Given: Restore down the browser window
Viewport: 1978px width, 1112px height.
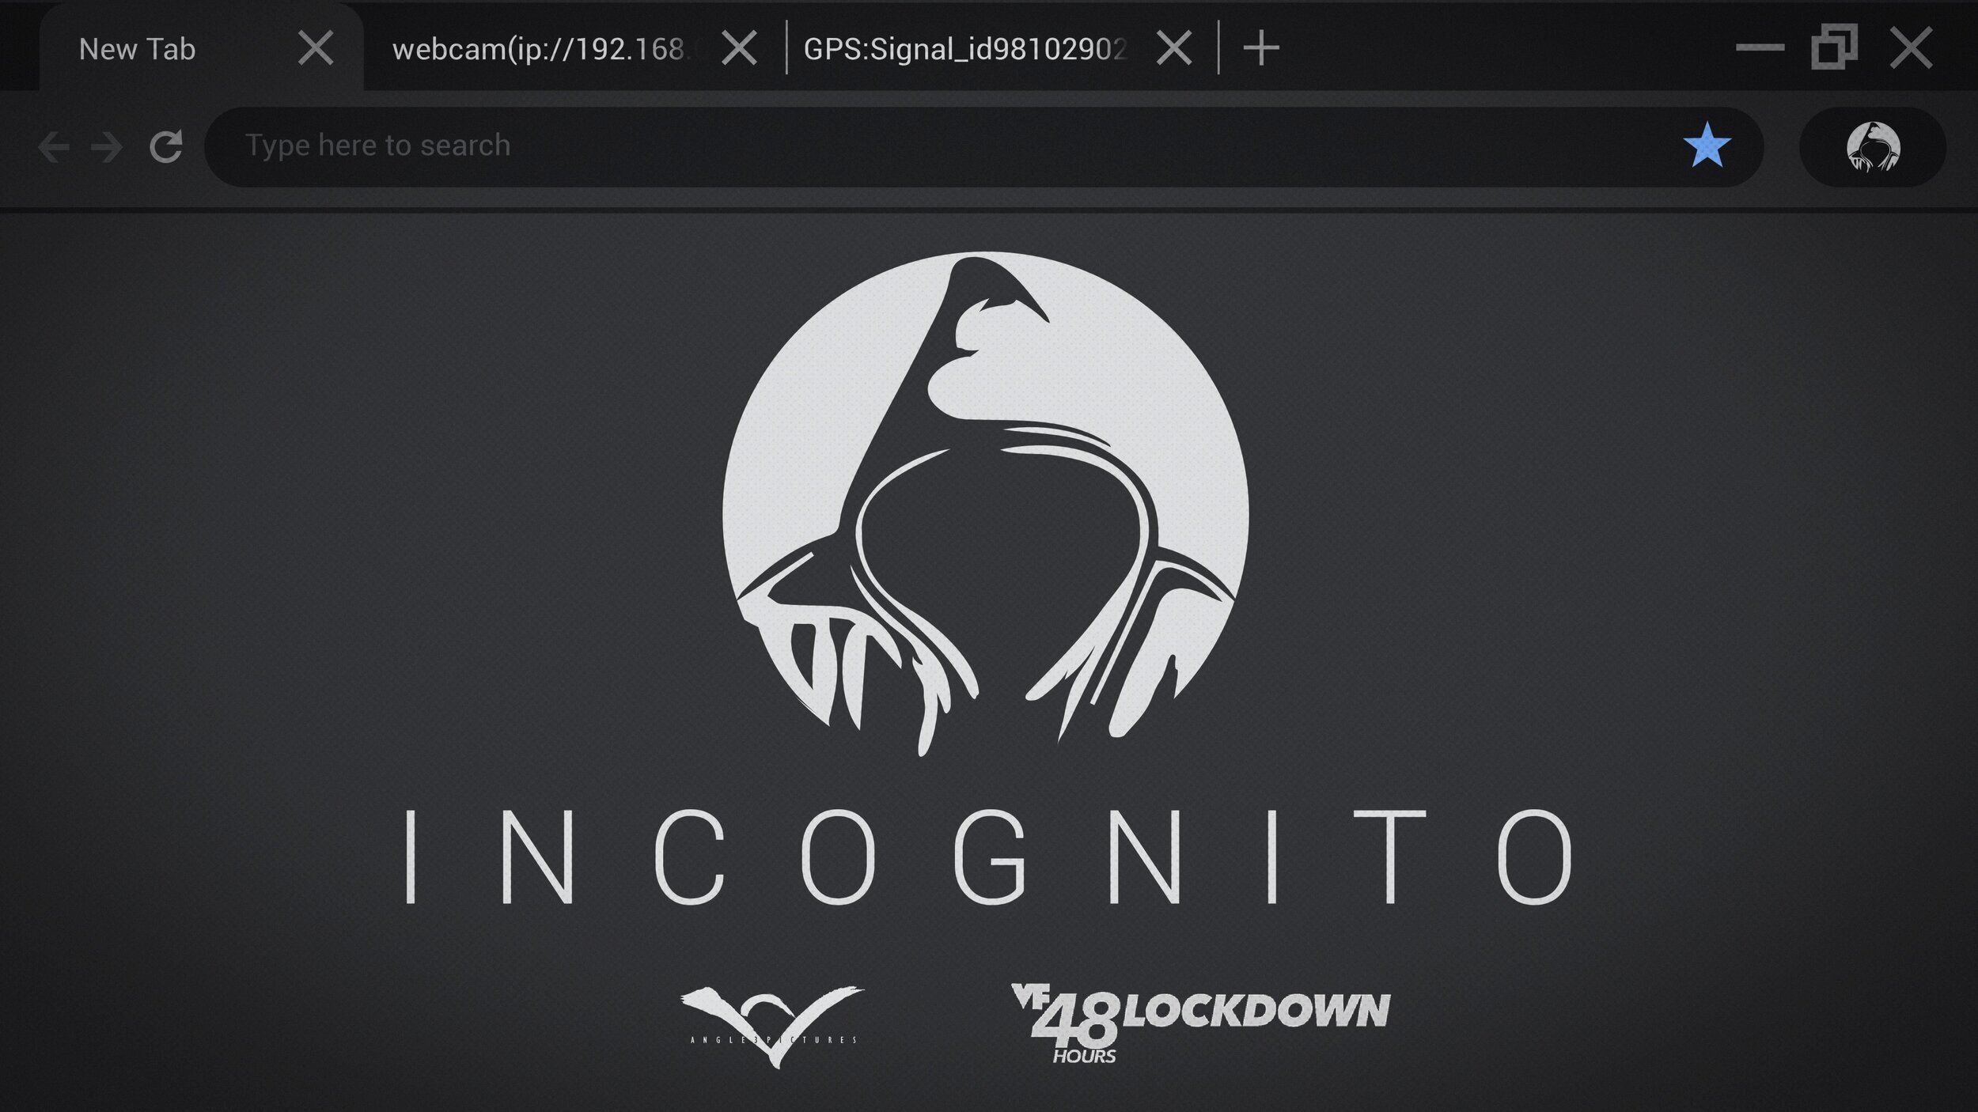Looking at the screenshot, I should point(1834,47).
